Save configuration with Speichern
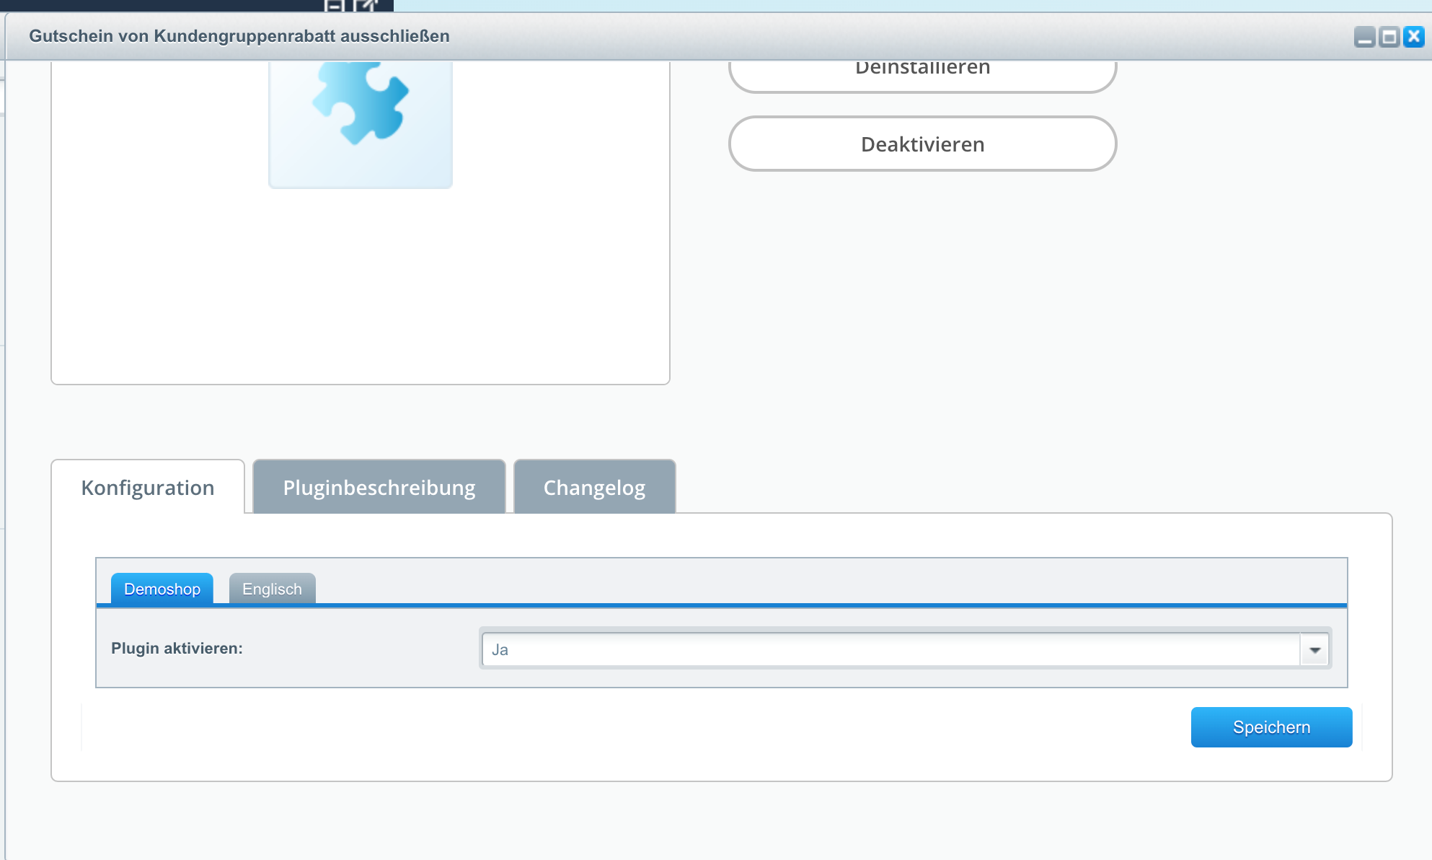 point(1271,727)
